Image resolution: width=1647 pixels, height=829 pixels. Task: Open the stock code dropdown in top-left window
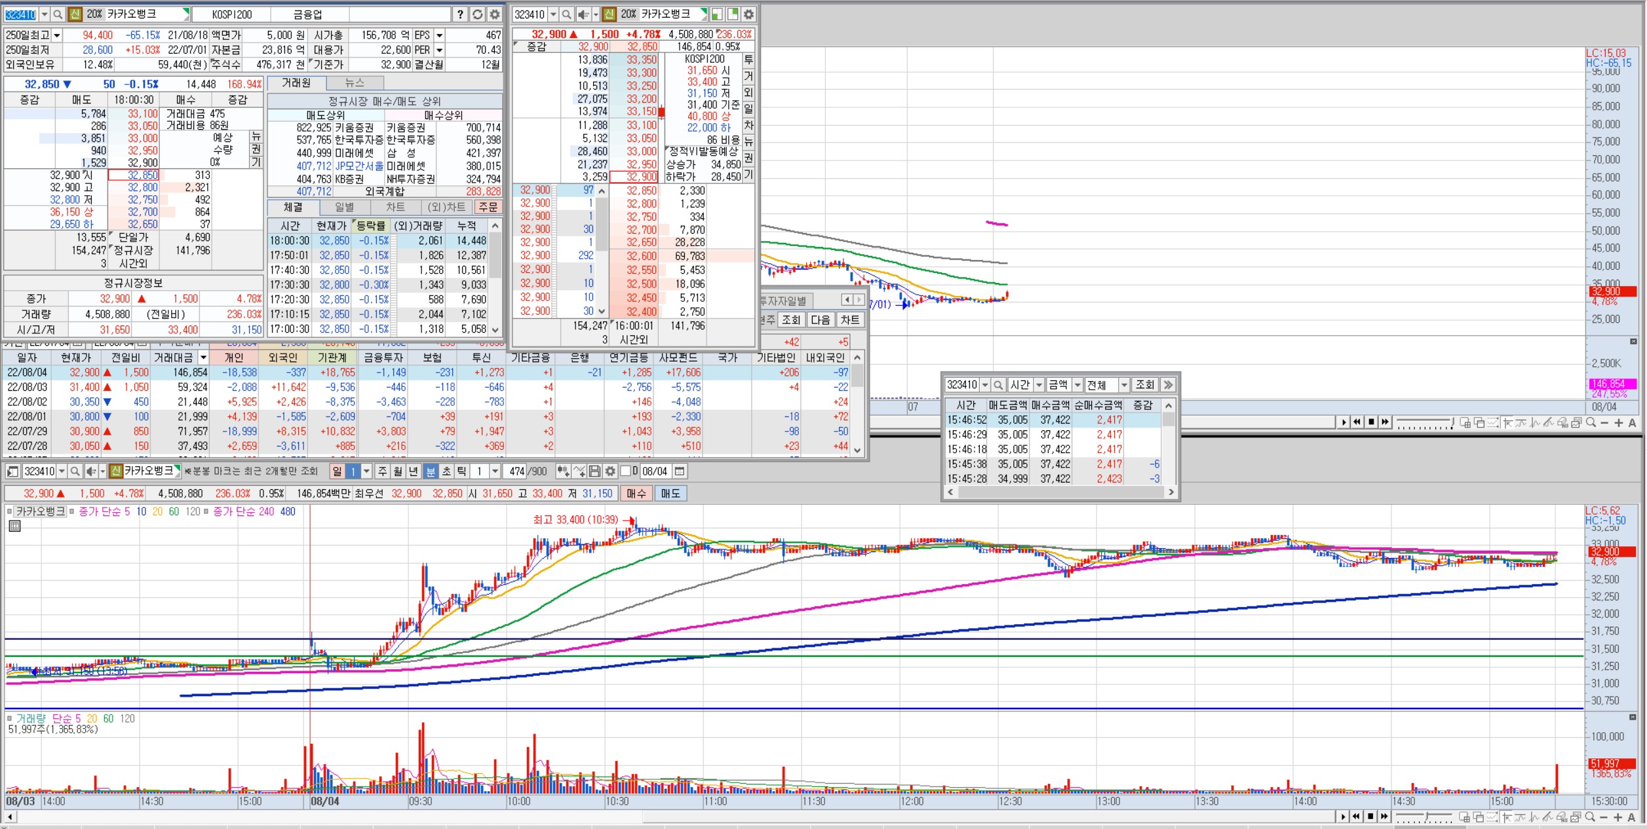coord(45,14)
